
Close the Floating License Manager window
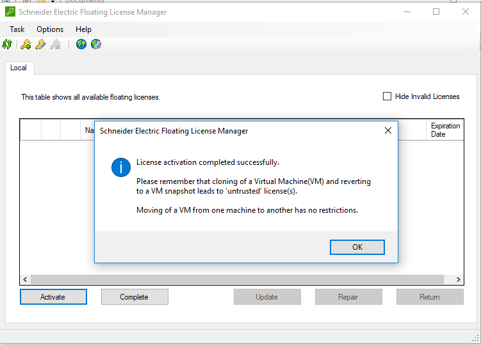tap(466, 11)
